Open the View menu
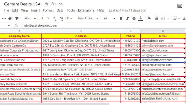Image resolution: width=186 pixels, height=105 pixels. [25, 10]
